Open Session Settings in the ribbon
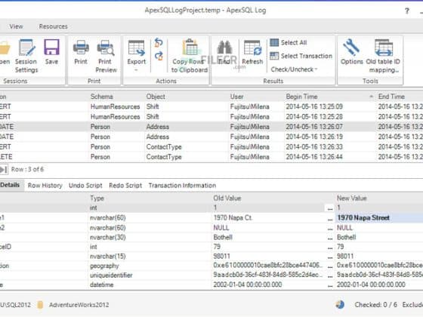 coord(26,56)
